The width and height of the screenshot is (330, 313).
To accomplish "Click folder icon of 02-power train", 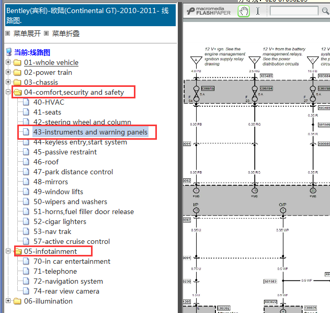I will (17, 72).
